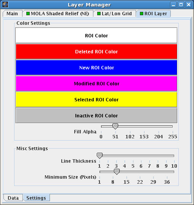
Task: Minimize the Layer Manager window
Action: (173, 5)
